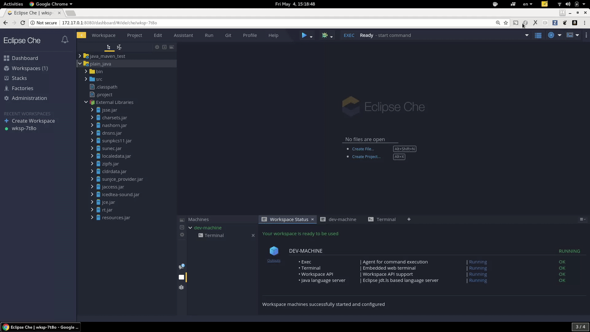This screenshot has height=332, width=590.
Task: Click the processes panel white square icon
Action: coord(182,277)
